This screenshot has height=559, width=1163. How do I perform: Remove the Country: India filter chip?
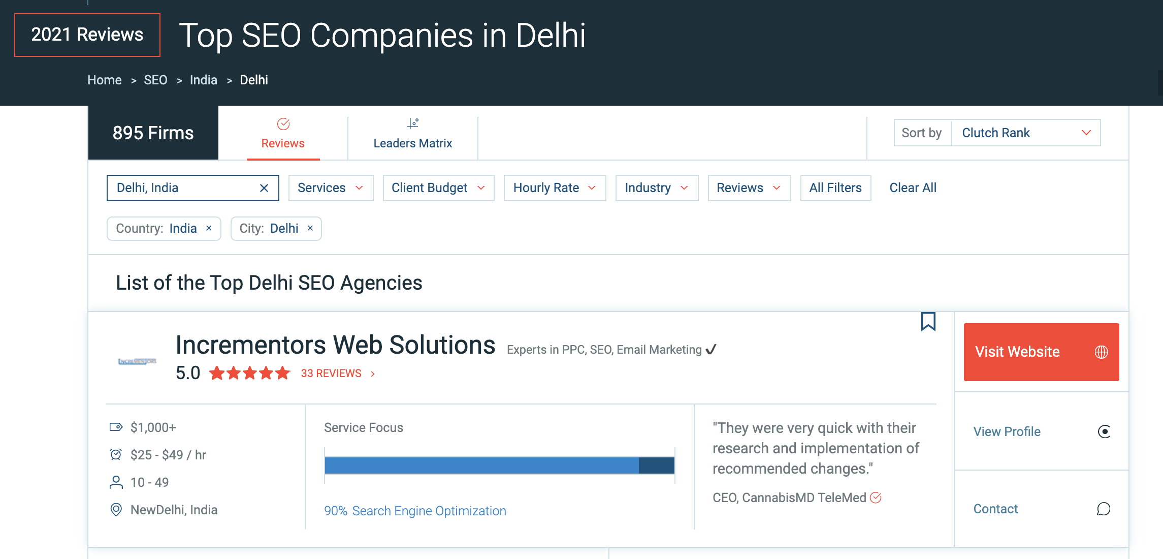tap(209, 228)
